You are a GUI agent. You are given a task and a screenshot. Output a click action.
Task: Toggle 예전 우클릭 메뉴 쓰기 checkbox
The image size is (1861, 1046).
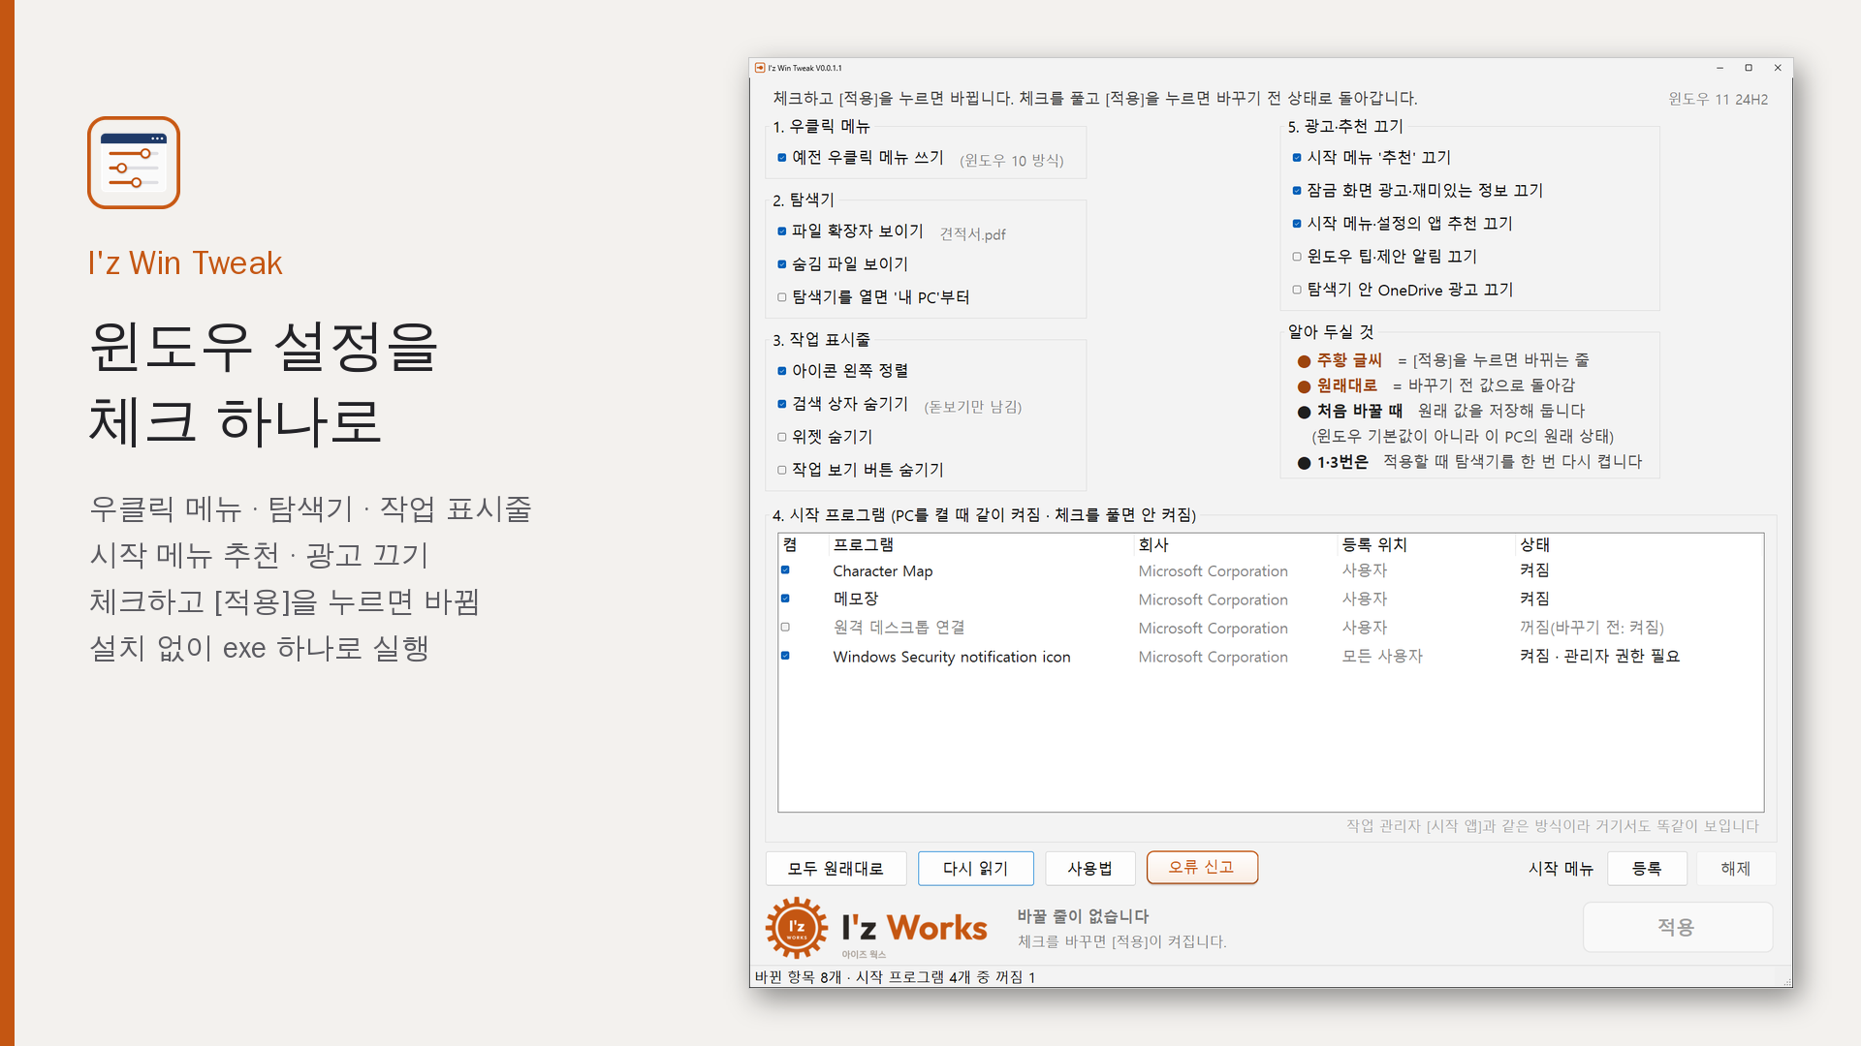[x=782, y=158]
